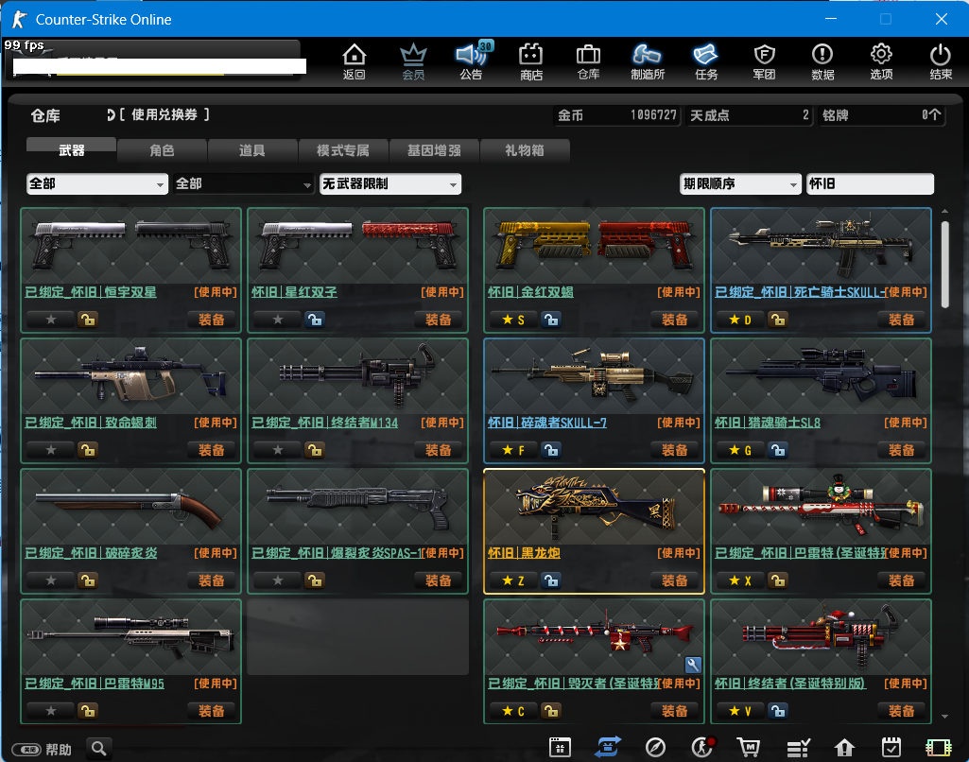Viewport: 969px width, 762px height.
Task: Click the 怀旧 search input field
Action: [870, 183]
